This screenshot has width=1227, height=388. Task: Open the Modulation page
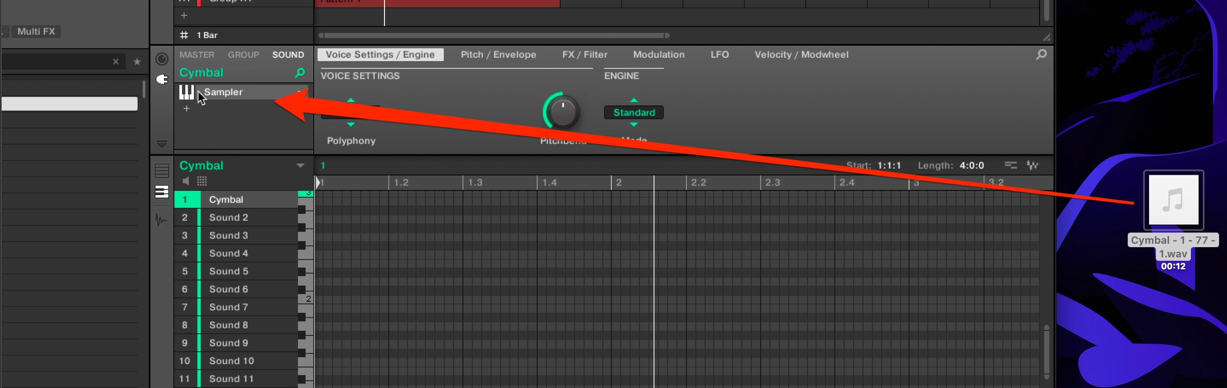pos(659,54)
